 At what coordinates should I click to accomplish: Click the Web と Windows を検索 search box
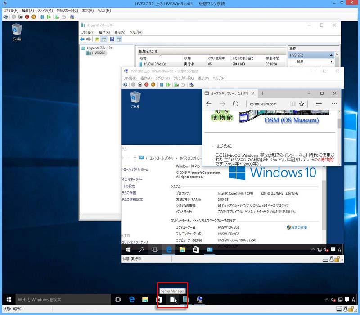(63, 299)
